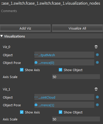This screenshot has width=103, height=124.
Task: Uncheck Show Object for Viz_1
Action: pos(60,112)
